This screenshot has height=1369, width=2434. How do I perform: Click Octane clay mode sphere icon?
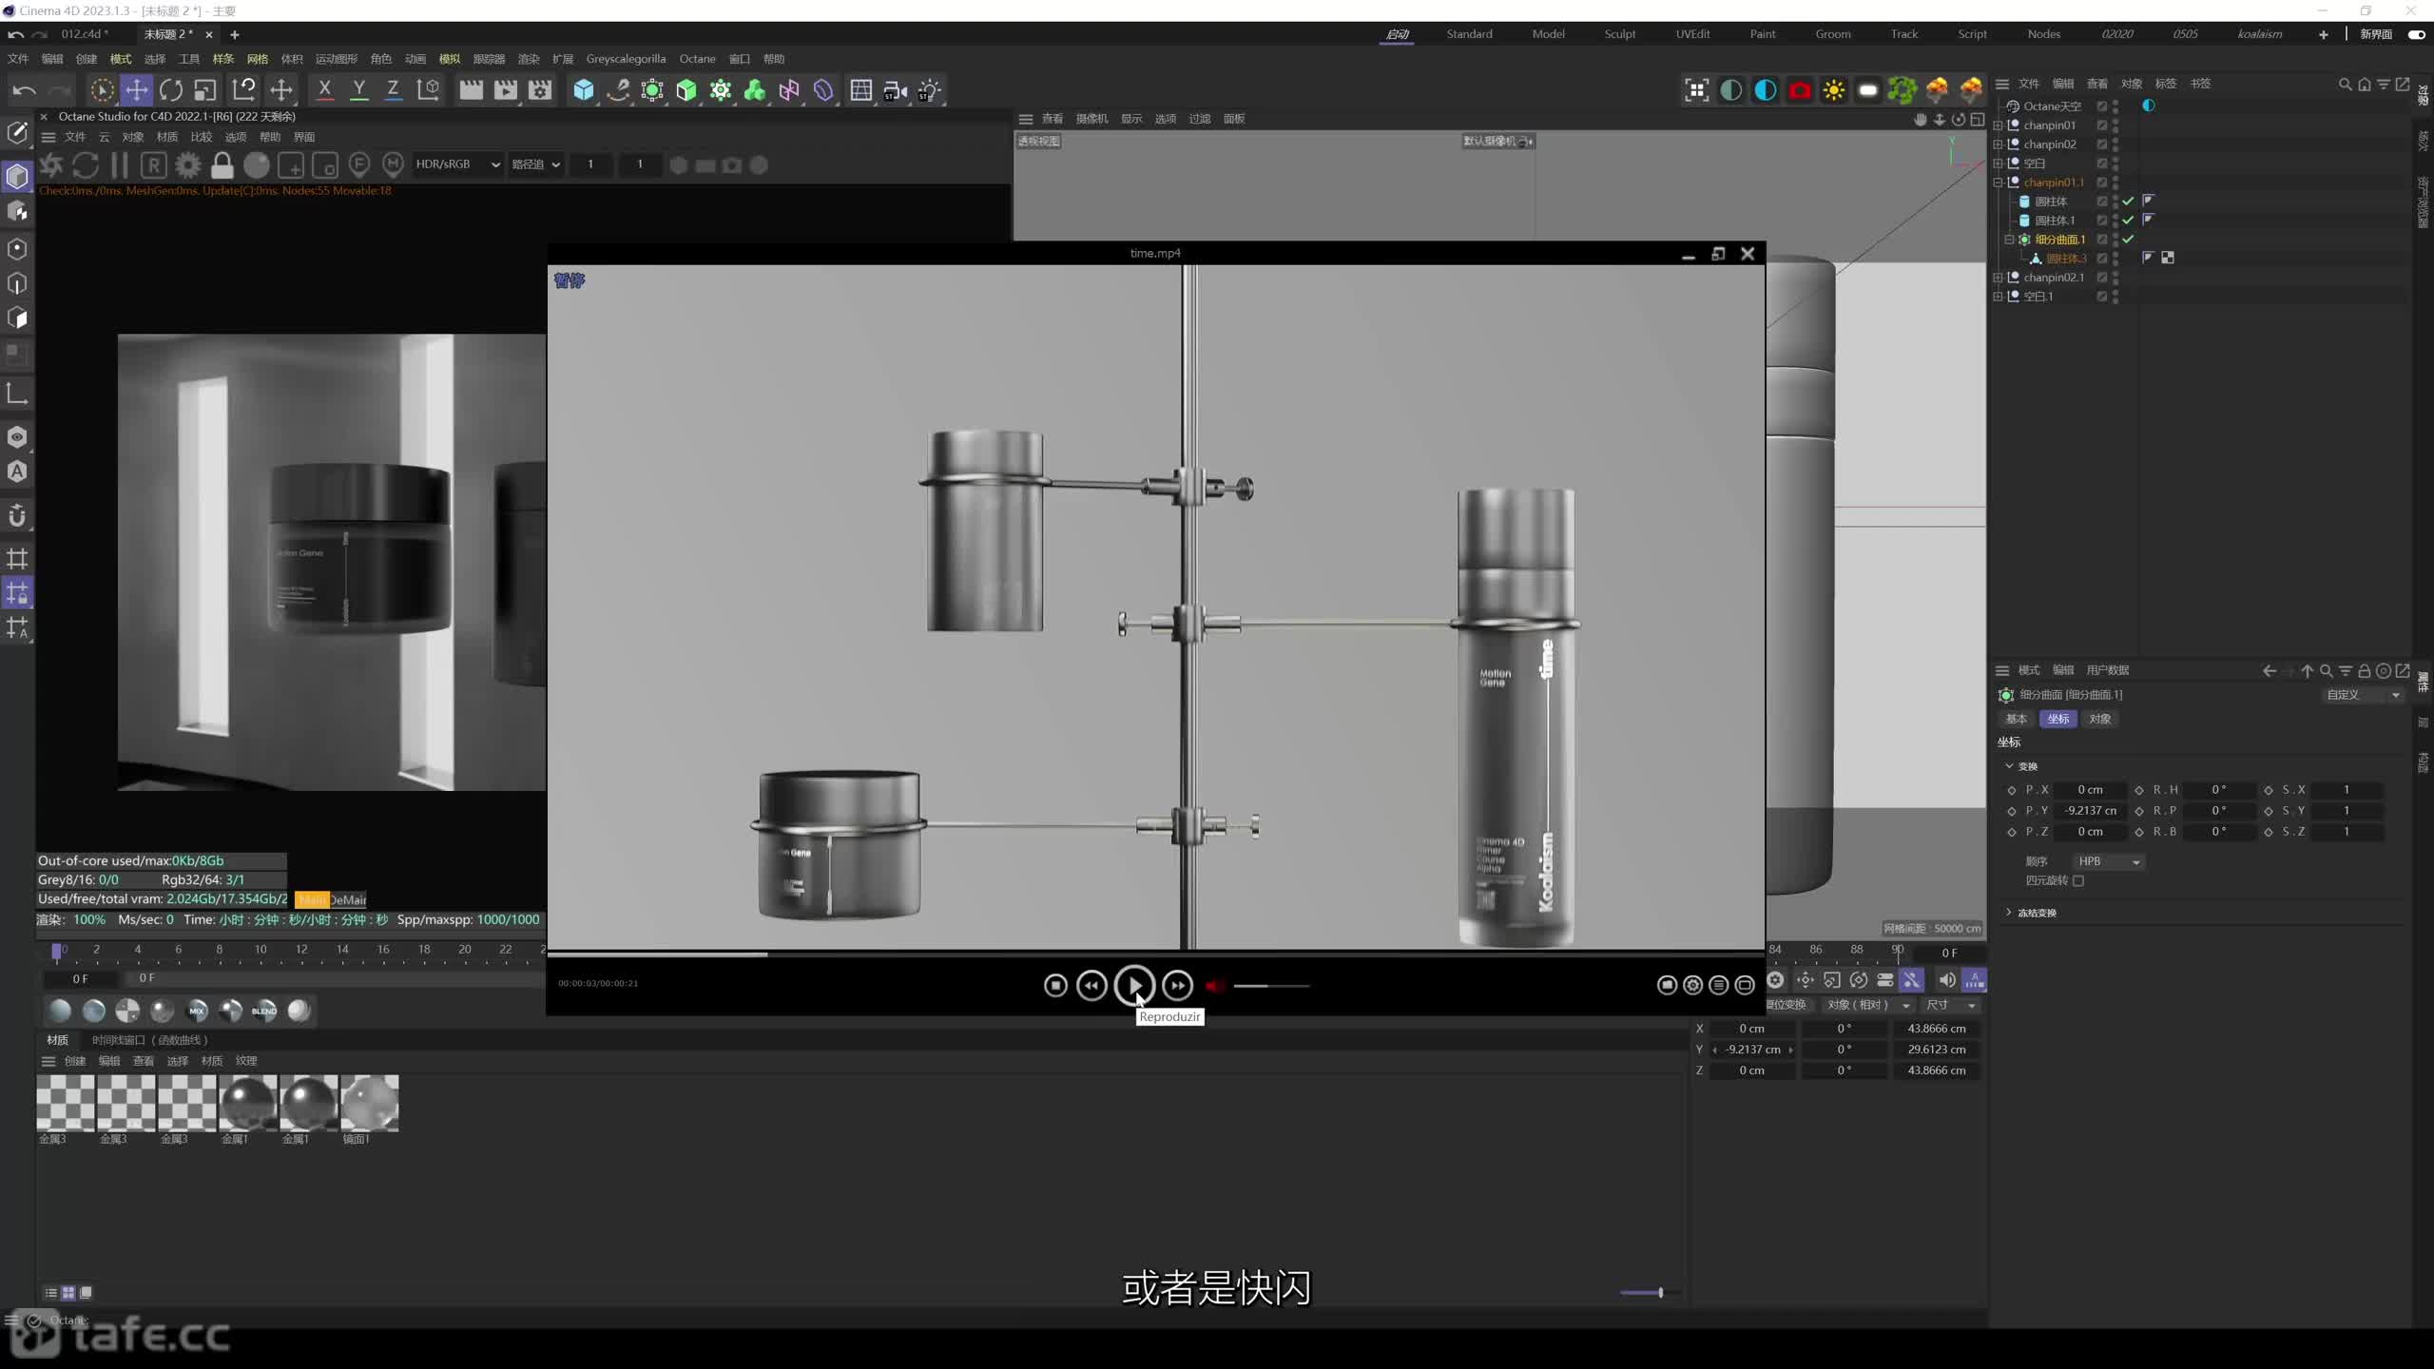click(x=257, y=165)
